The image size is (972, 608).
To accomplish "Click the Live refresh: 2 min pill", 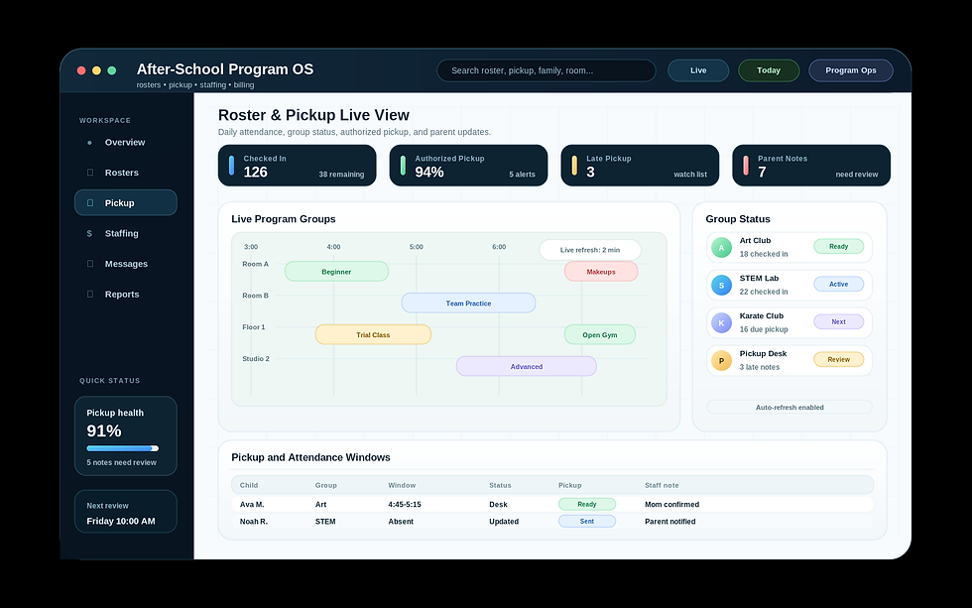I will tap(589, 250).
